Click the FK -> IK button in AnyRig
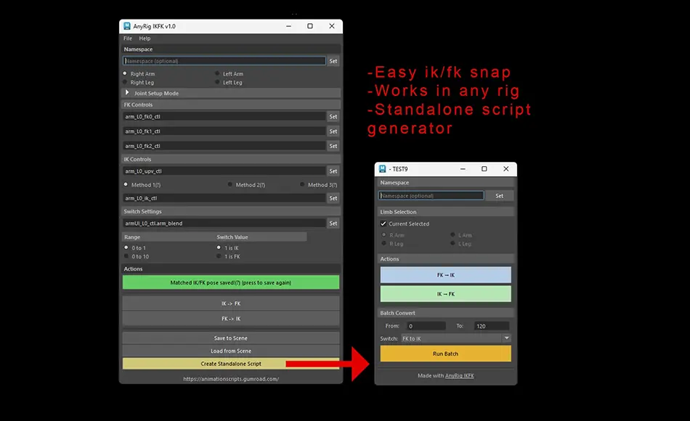Viewport: 690px width, 421px height. click(x=230, y=319)
